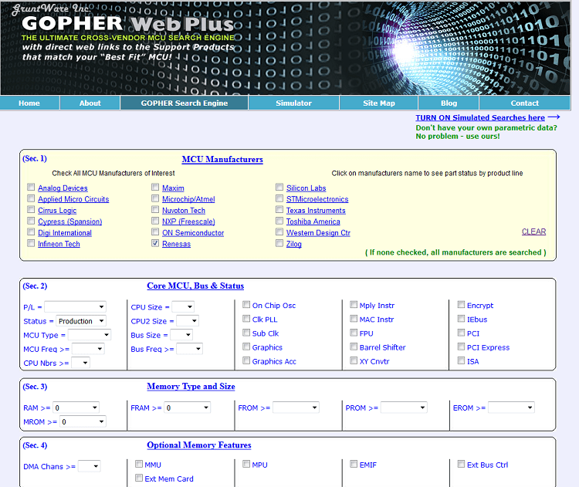Open the Core MCU, Bus & Status link
Screen dimensions: 579x487
tap(195, 286)
